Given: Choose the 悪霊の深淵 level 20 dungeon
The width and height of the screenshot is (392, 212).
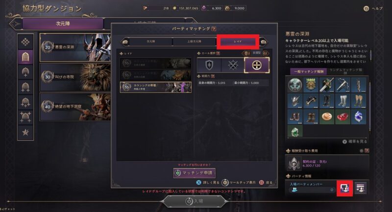Looking at the screenshot, I should 75,47.
